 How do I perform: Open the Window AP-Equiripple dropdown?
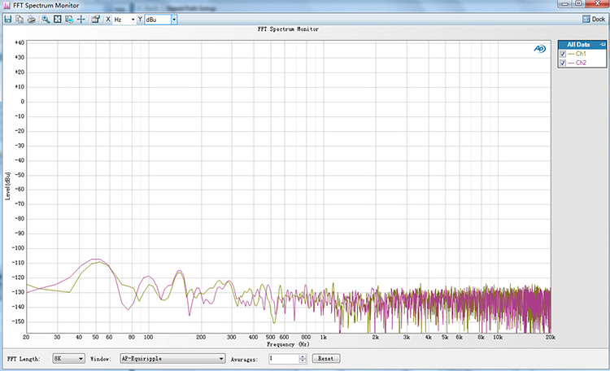tap(220, 358)
